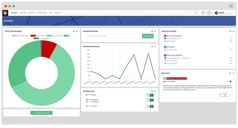Add a Campagne with the green plus
Viewport: 238px width, 128px height.
[152, 100]
